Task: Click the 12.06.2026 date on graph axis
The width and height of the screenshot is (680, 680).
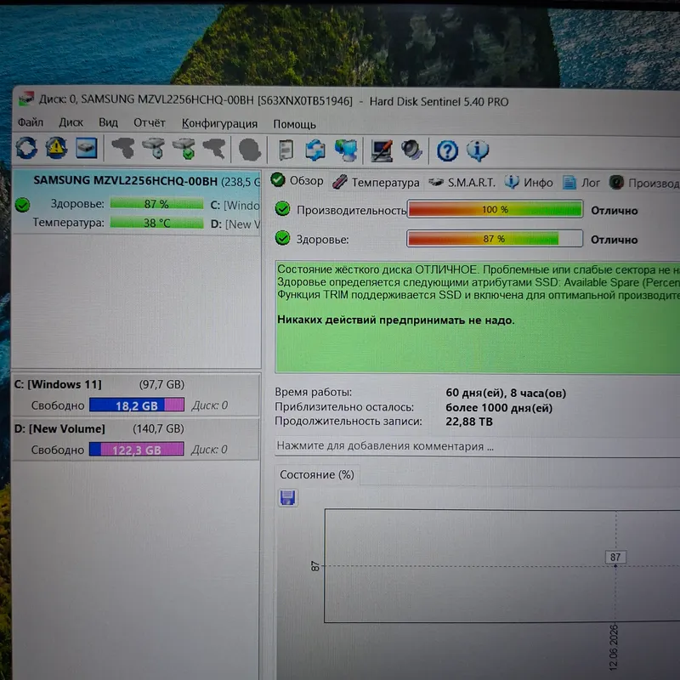Action: pos(614,648)
